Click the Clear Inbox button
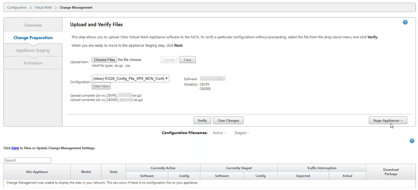Image resolution: width=418 pixels, height=190 pixels. (x=102, y=86)
